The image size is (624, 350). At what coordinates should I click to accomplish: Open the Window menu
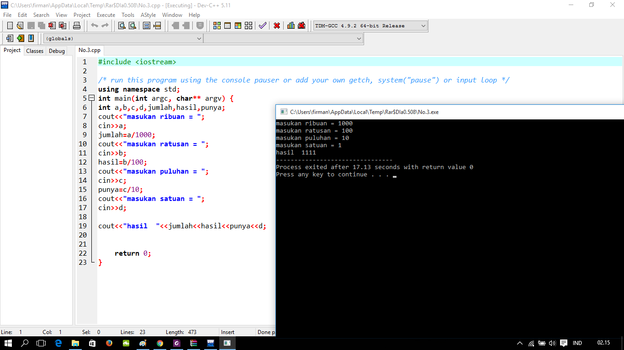pyautogui.click(x=172, y=15)
